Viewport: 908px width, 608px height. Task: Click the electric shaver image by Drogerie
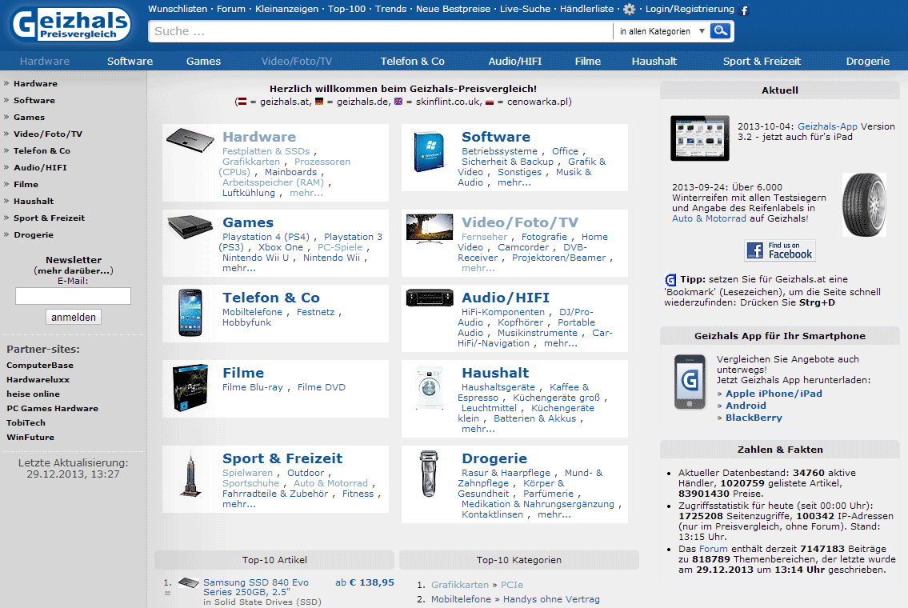point(429,474)
